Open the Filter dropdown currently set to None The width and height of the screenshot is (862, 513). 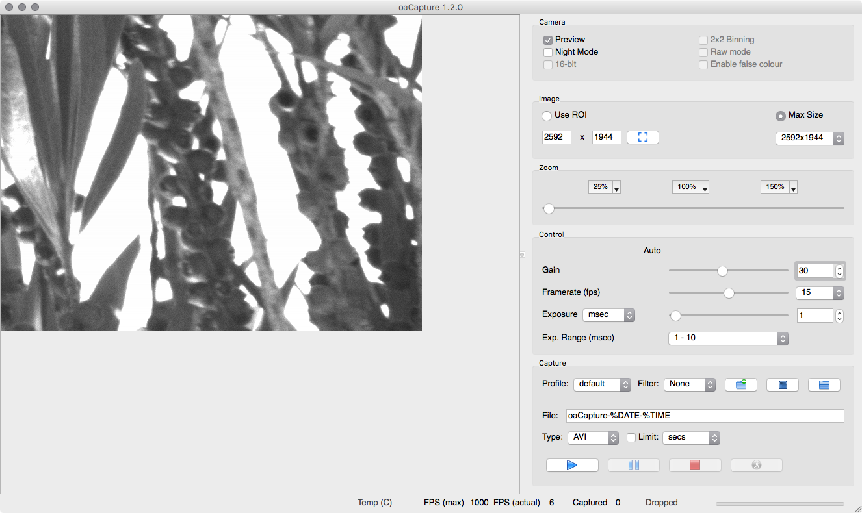pos(689,384)
